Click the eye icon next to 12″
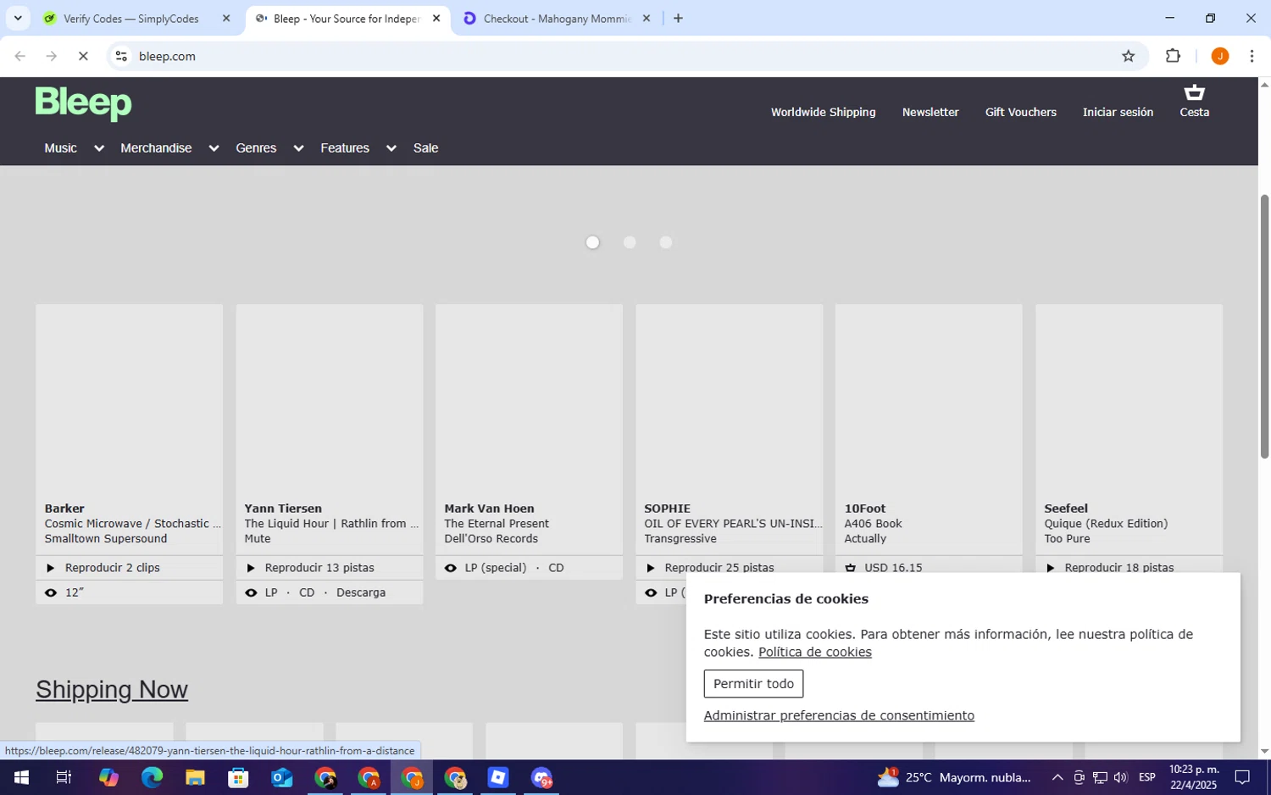This screenshot has width=1271, height=795. pyautogui.click(x=50, y=592)
